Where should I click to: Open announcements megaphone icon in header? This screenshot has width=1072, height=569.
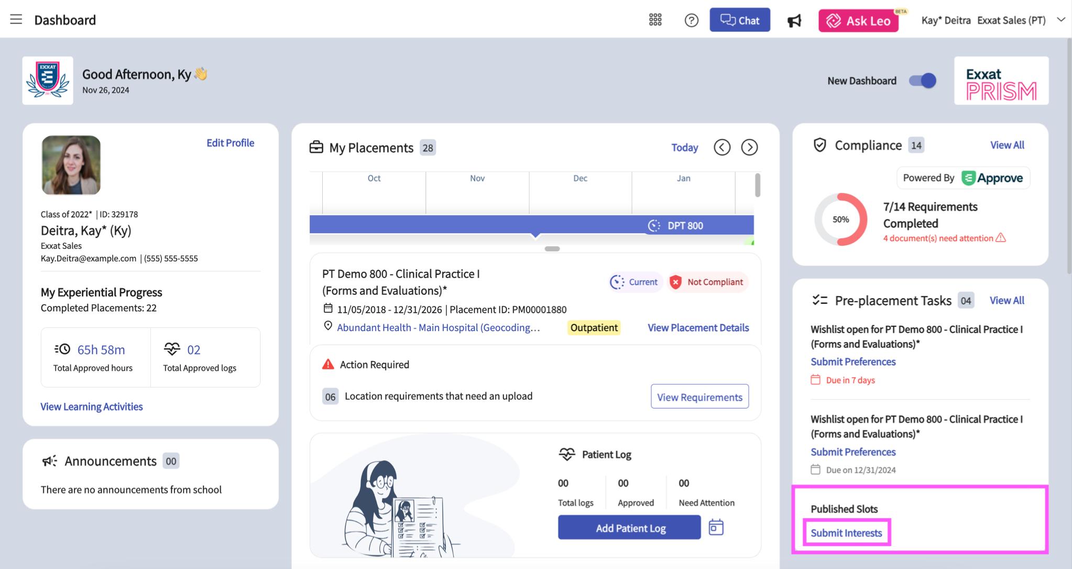click(794, 20)
